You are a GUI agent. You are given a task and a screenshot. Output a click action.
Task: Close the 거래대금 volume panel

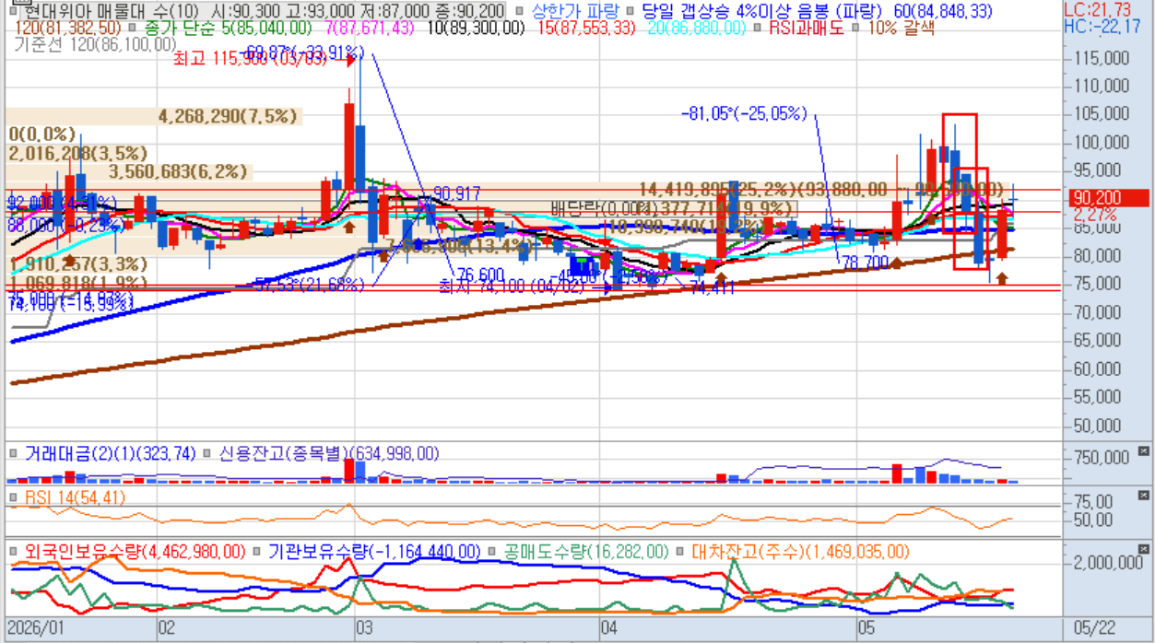(x=1144, y=451)
